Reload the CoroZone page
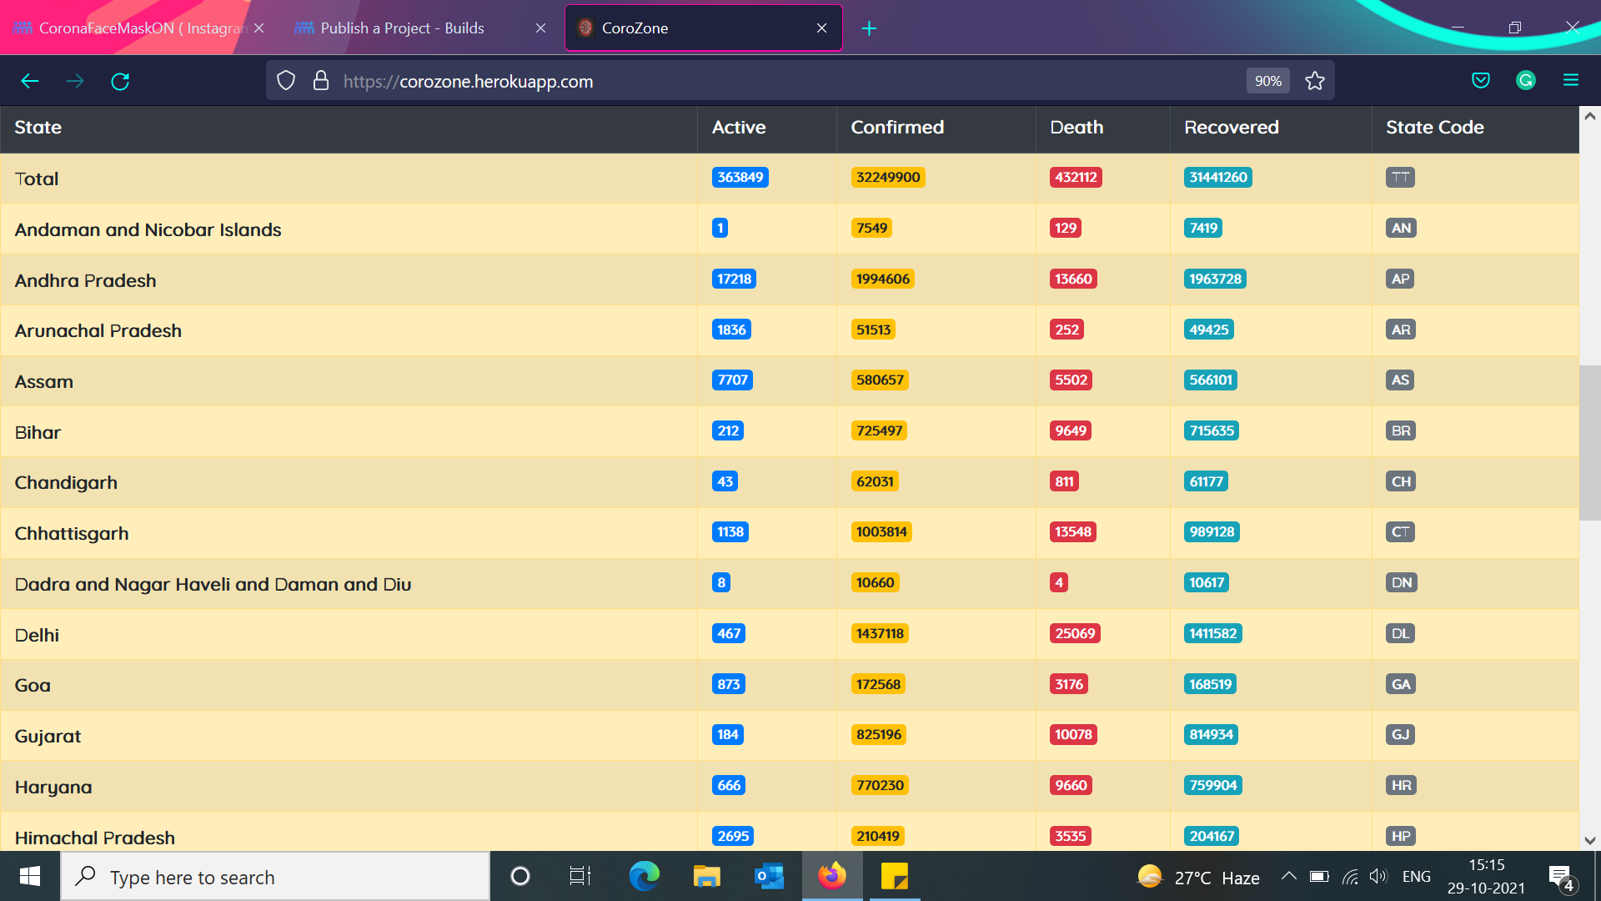Screen dimensions: 1601x901 [x=120, y=81]
